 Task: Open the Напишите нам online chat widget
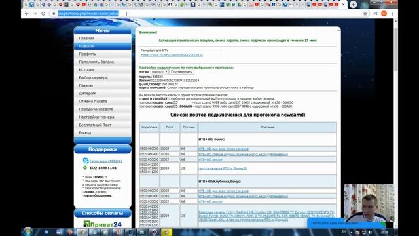(x=346, y=223)
